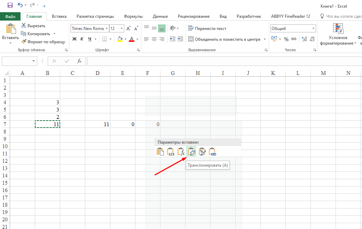Image resolution: width=362 pixels, height=229 pixels.
Task: Open the font name Times New Roma dropdown
Action: (107, 29)
